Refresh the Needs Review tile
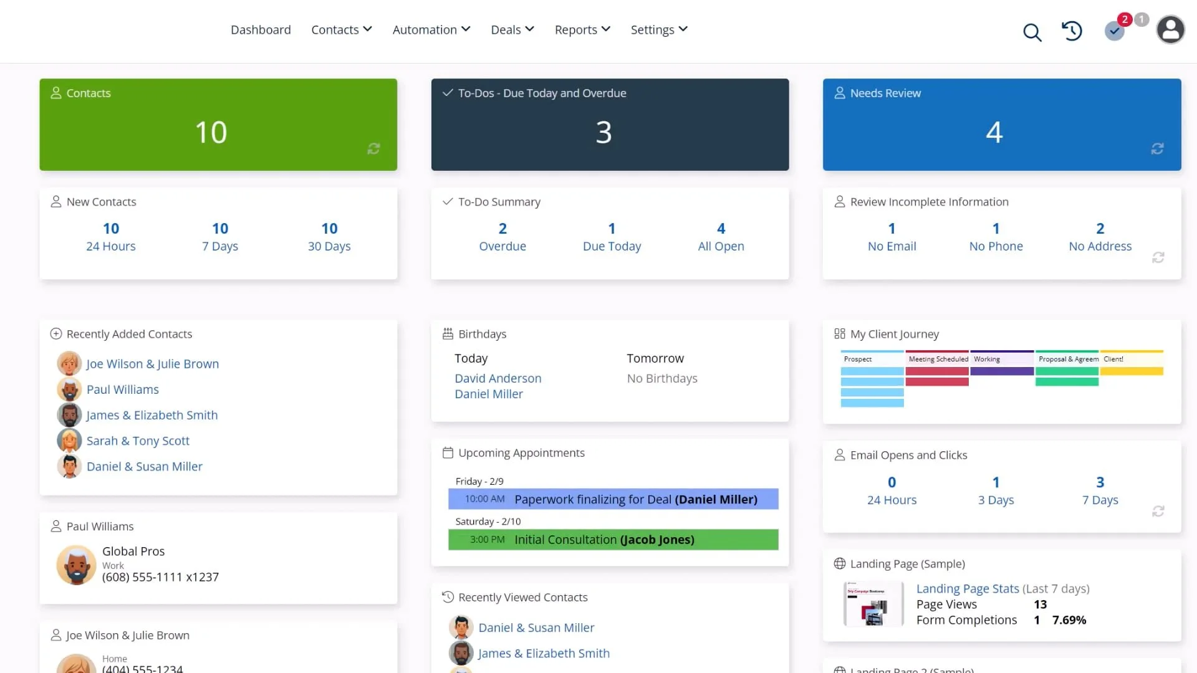Viewport: 1197px width, 673px height. click(x=1157, y=148)
